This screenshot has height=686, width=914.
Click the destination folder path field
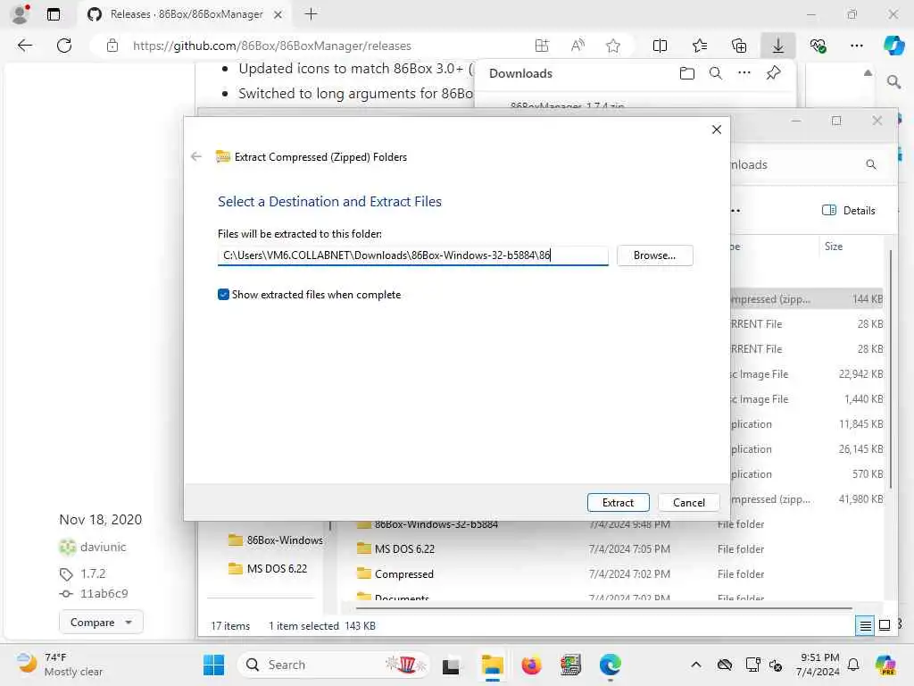coord(412,255)
